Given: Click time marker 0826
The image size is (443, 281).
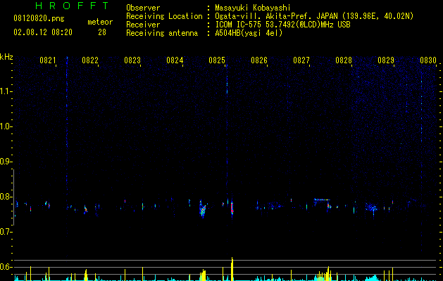Looking at the screenshot, I should coord(259,60).
